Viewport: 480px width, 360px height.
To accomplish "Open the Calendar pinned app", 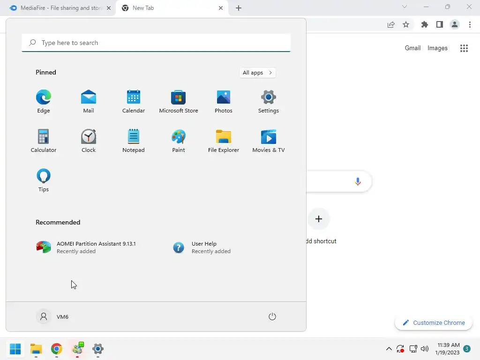I will tap(134, 102).
